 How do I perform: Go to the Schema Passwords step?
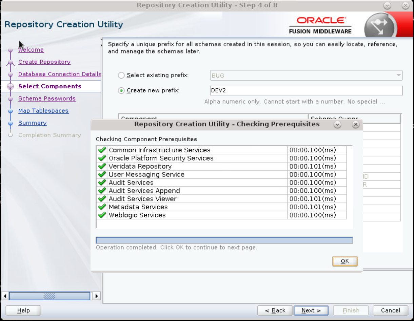coord(47,99)
